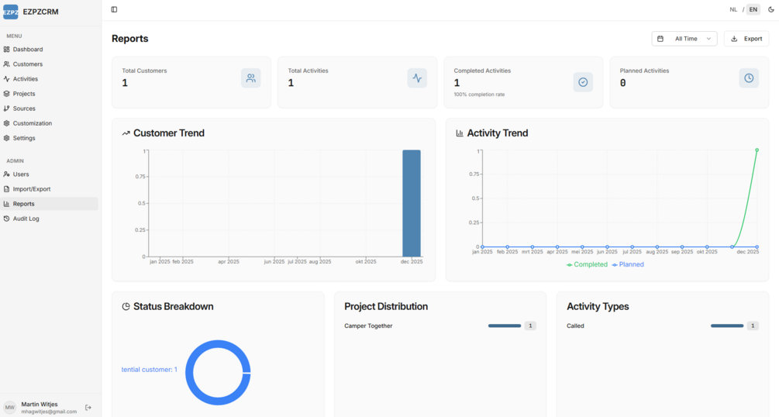Go to Customers in the sidebar
The width and height of the screenshot is (779, 417).
pyautogui.click(x=50, y=64)
